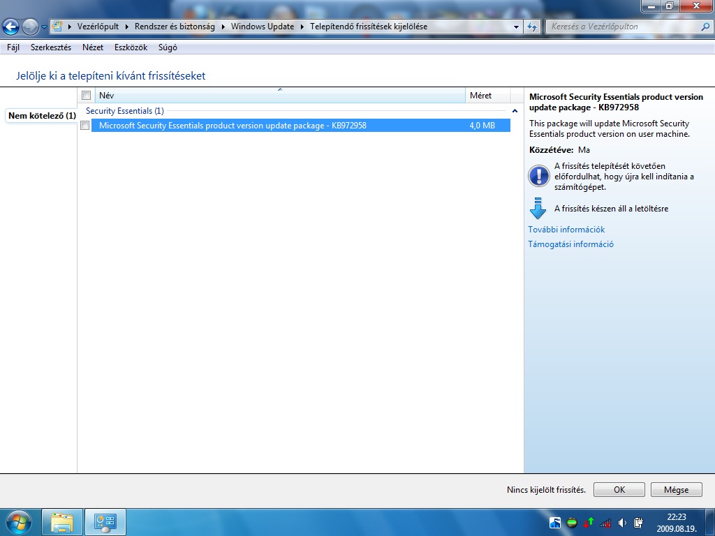The width and height of the screenshot is (715, 536).
Task: Open the network signal tray icon
Action: coord(605,522)
